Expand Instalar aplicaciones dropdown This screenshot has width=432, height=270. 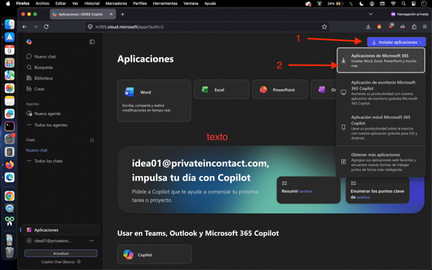coord(397,42)
